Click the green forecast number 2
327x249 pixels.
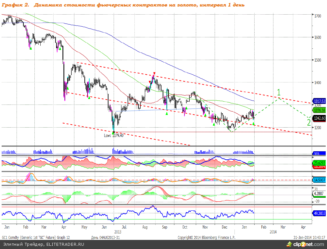(309, 122)
